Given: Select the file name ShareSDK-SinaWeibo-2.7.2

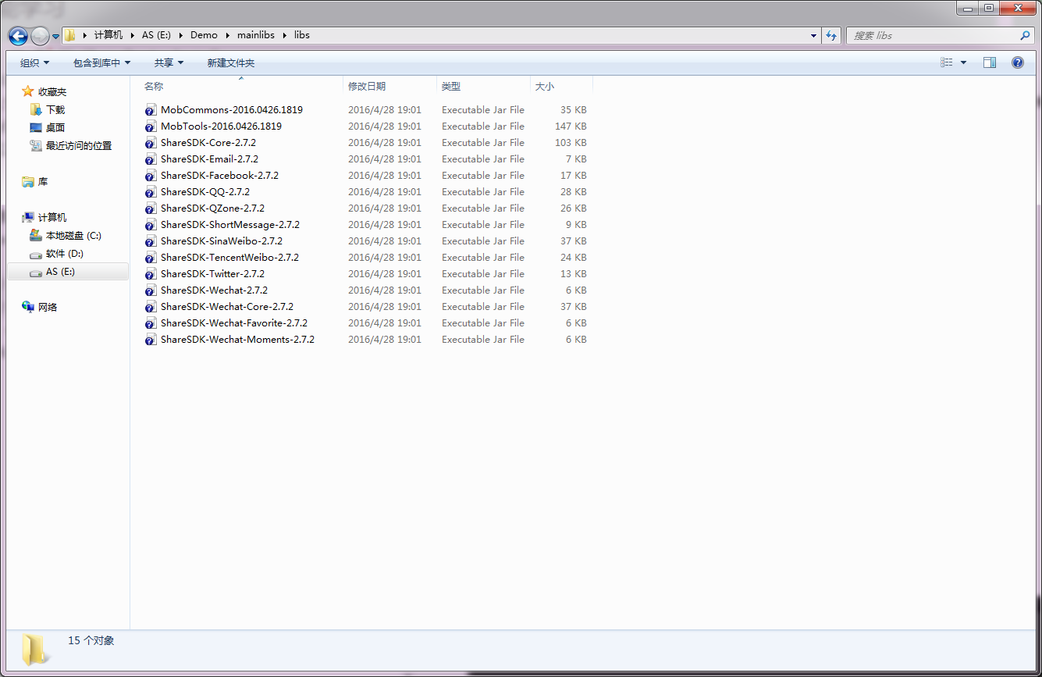Looking at the screenshot, I should (x=222, y=241).
